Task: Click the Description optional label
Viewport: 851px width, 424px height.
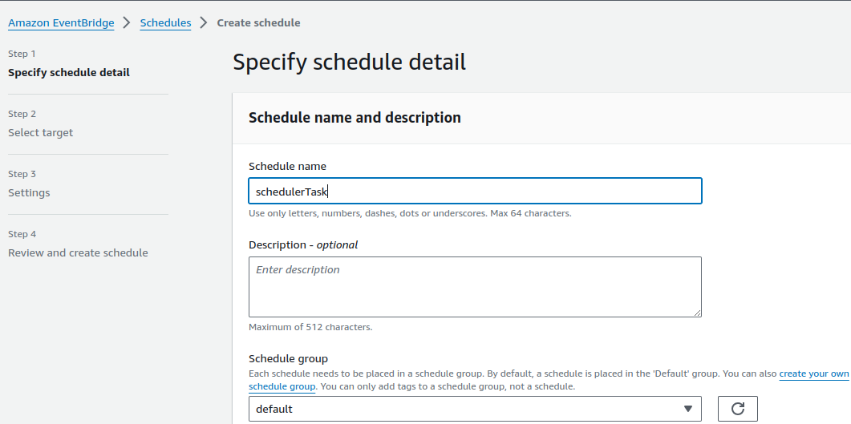Action: click(303, 244)
